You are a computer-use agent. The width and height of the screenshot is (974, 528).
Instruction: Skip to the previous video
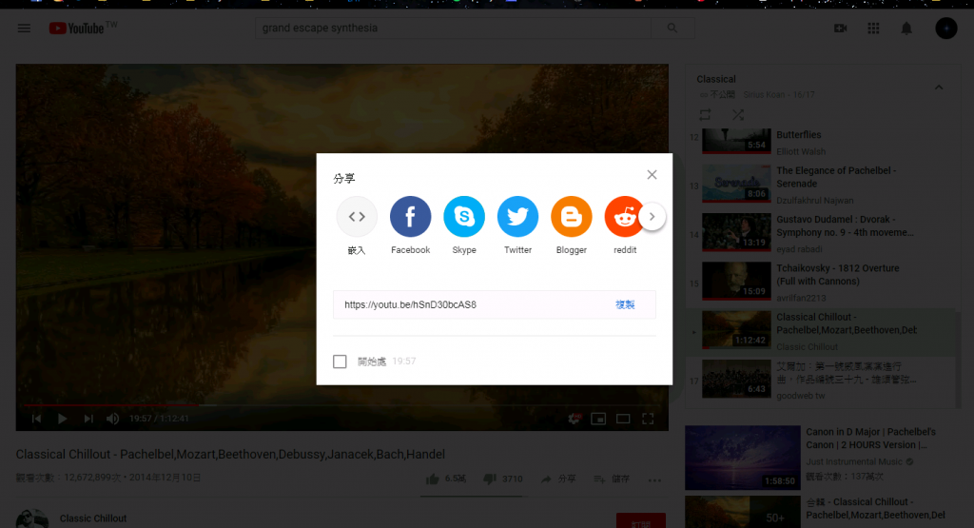(x=37, y=419)
